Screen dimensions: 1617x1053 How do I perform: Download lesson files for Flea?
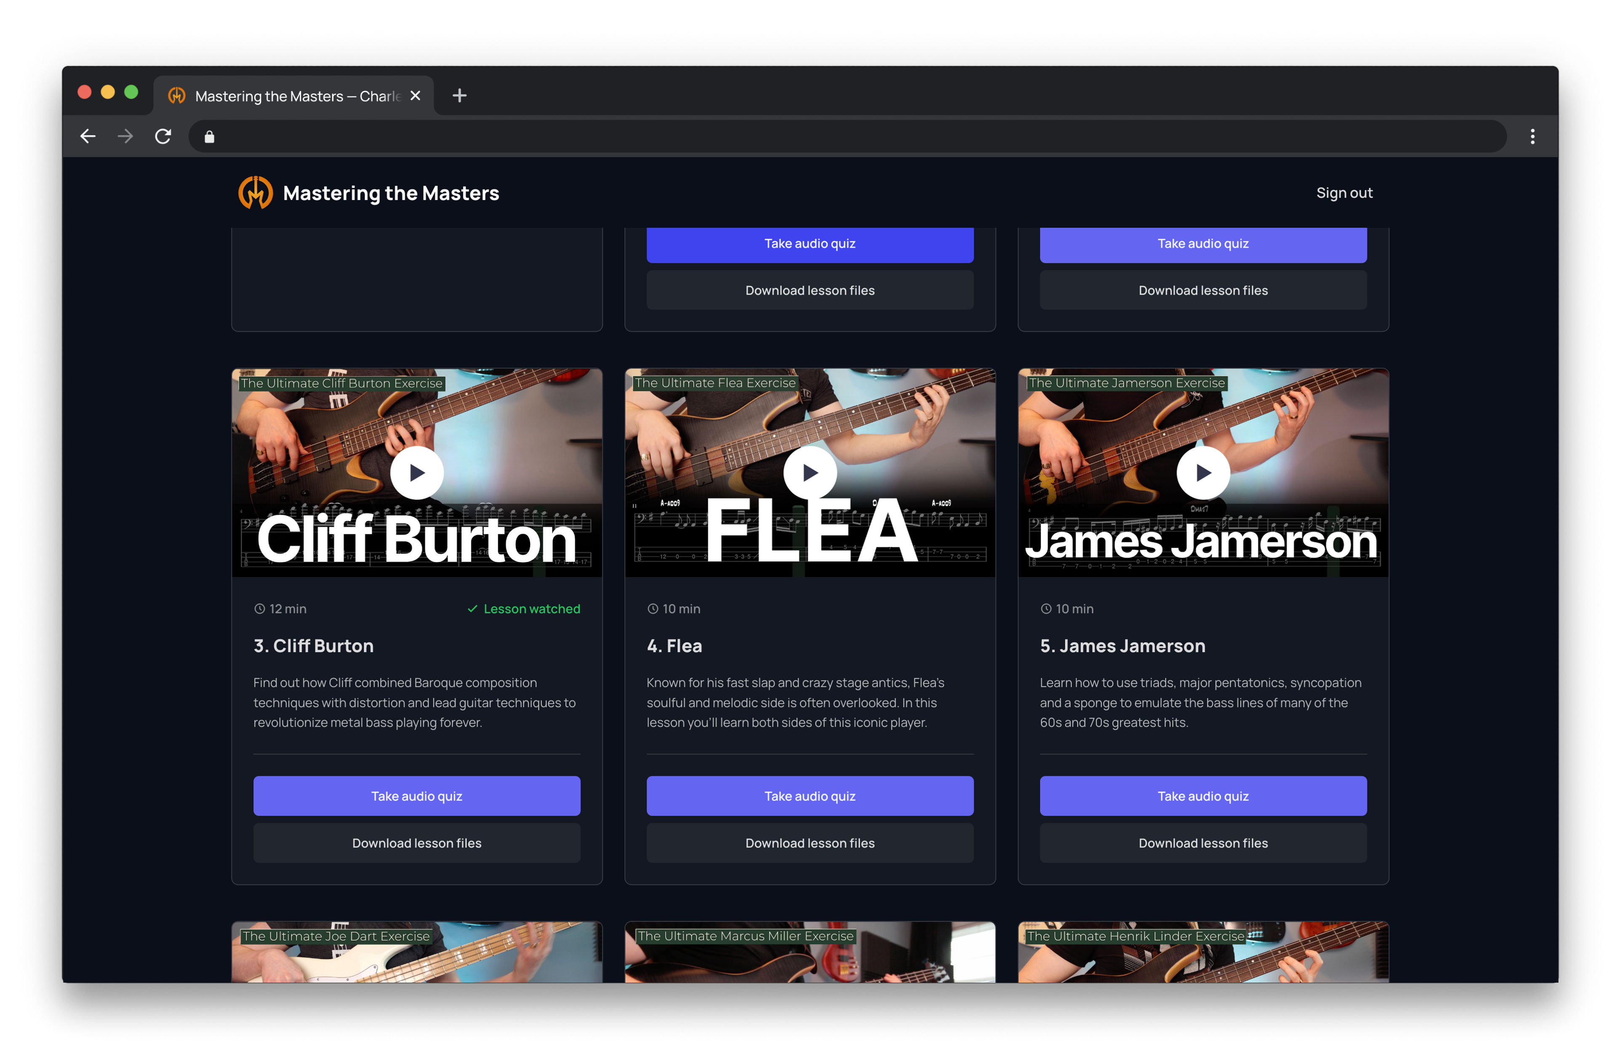click(x=810, y=842)
